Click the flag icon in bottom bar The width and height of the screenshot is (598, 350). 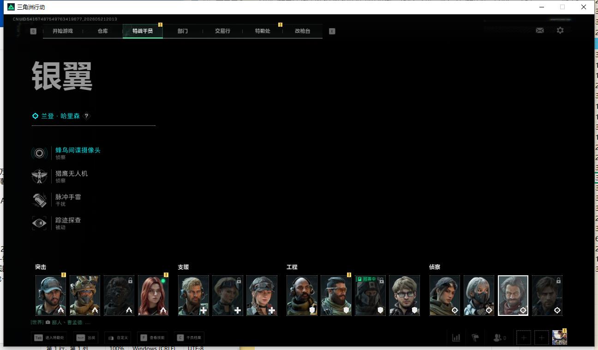pos(475,338)
